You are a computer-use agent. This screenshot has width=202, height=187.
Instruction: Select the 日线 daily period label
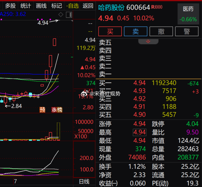point(84,181)
